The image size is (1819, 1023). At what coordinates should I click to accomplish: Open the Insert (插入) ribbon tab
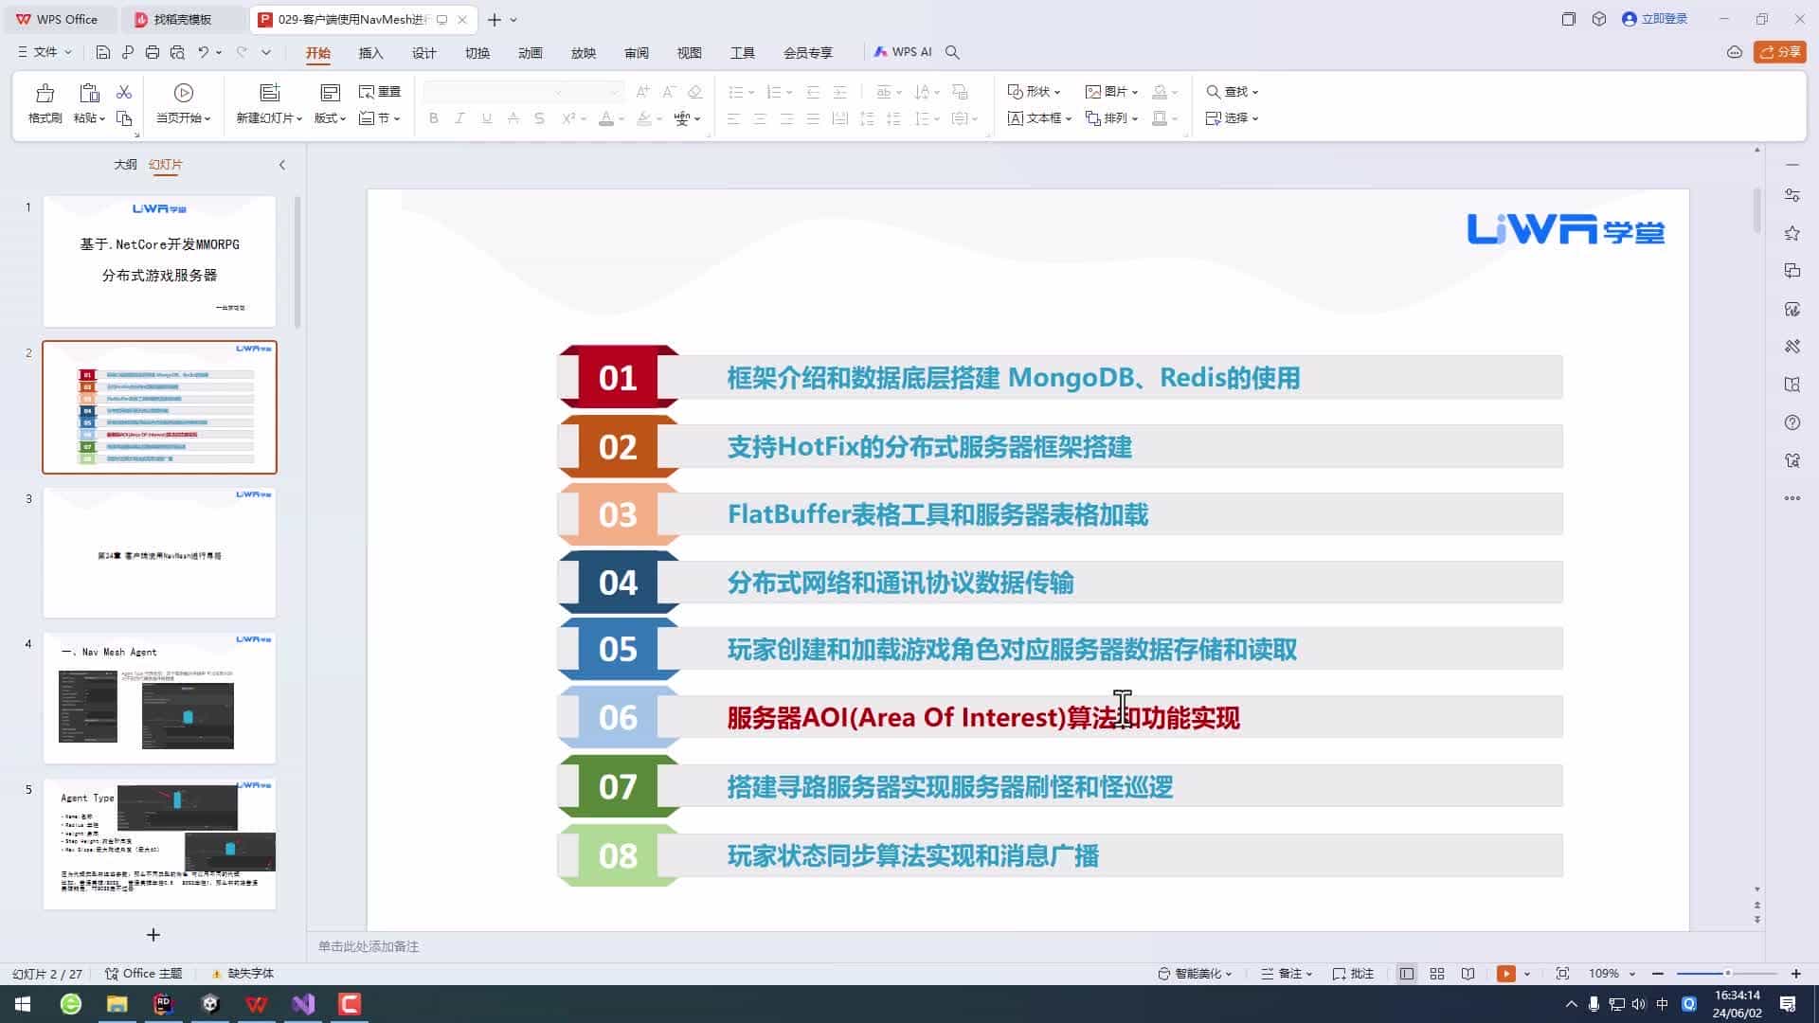[x=370, y=53]
